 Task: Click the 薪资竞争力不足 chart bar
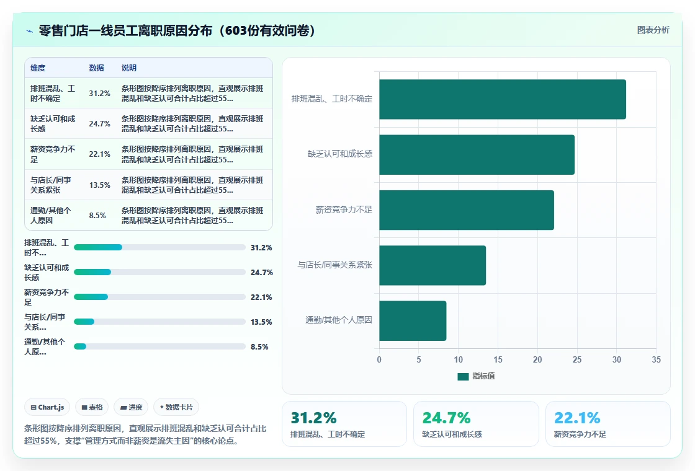(467, 210)
